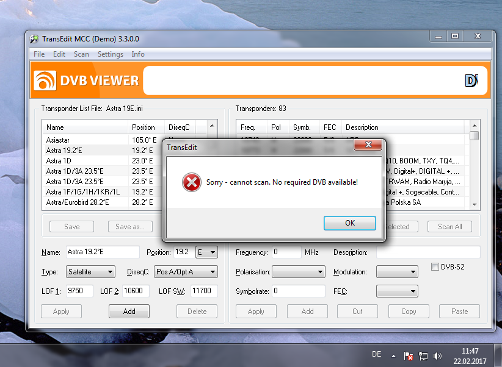Open the File menu
The image size is (502, 367).
click(x=39, y=54)
